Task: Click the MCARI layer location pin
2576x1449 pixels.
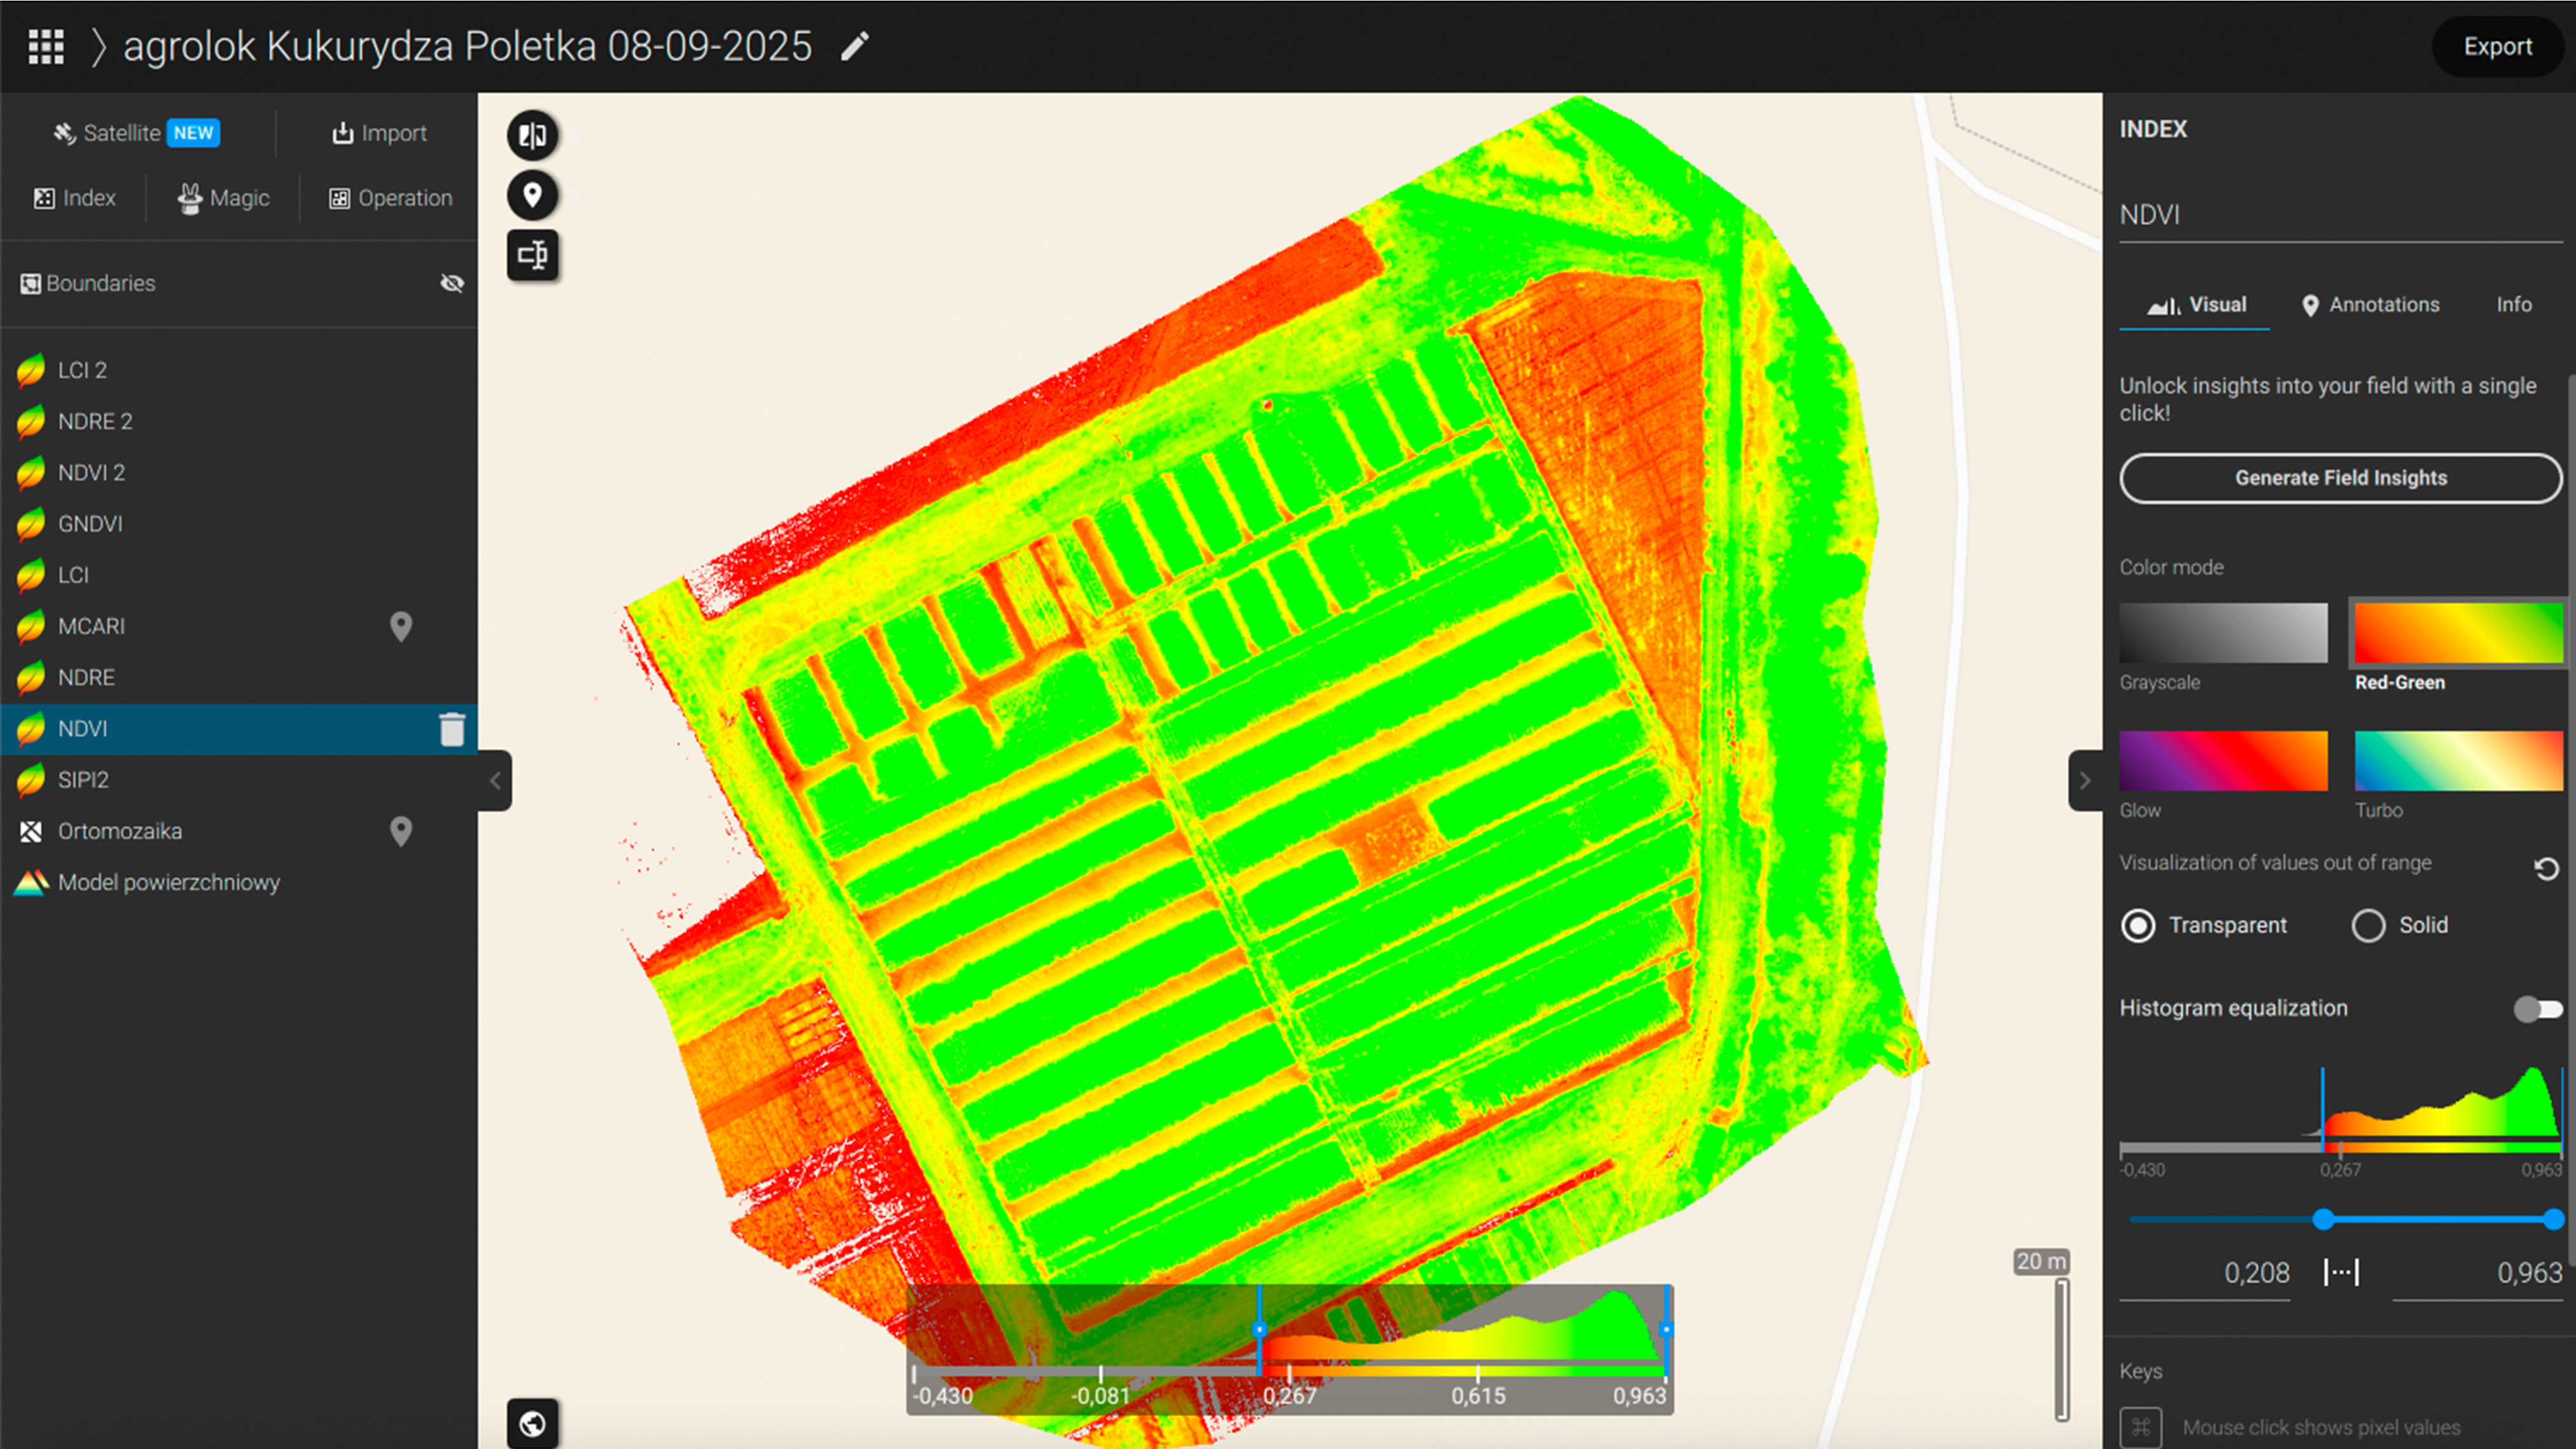Action: 401,626
